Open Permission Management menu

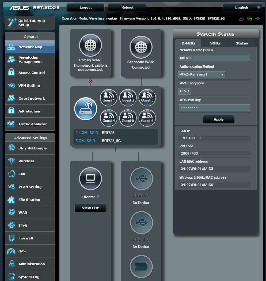point(30,60)
